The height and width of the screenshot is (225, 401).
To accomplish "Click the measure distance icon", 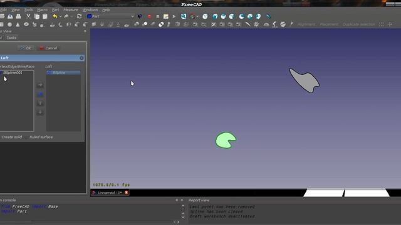I will [268, 16].
